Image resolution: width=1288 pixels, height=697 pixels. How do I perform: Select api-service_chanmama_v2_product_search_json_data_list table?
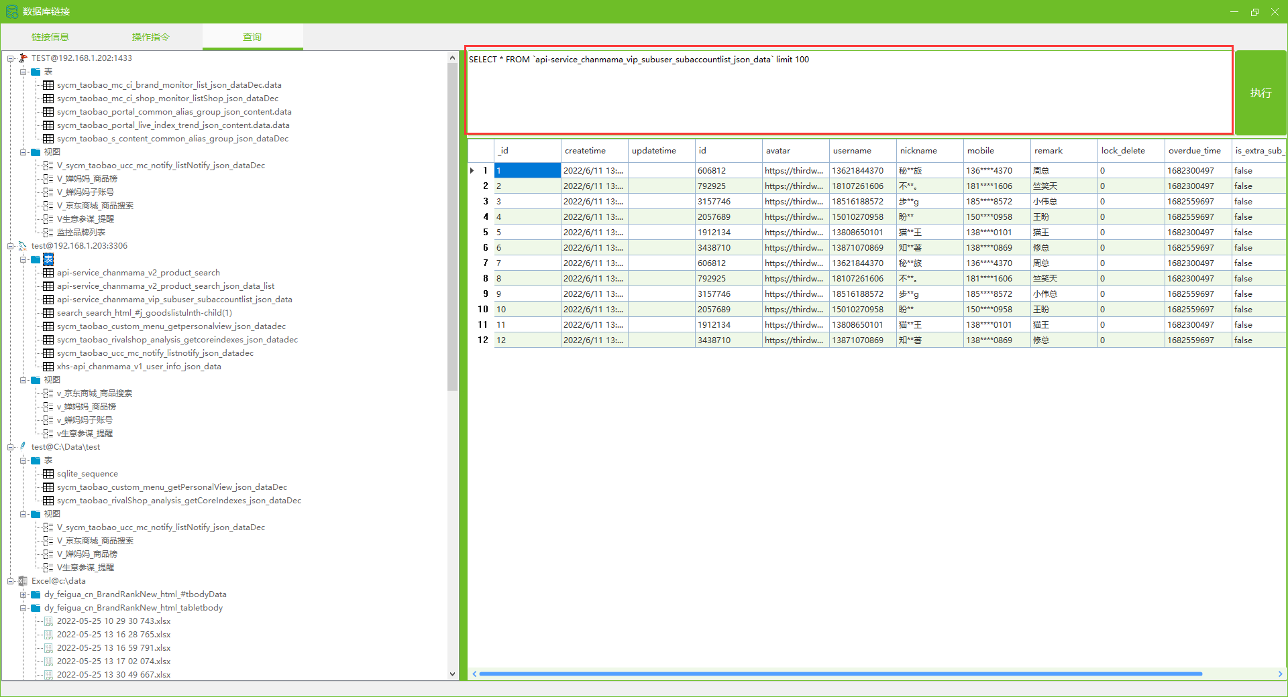166,286
